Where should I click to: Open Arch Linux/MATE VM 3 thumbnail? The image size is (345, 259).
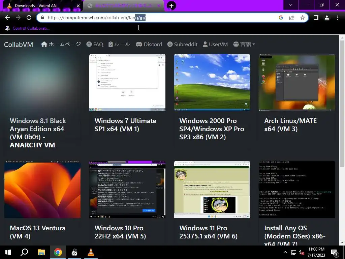pos(297,82)
